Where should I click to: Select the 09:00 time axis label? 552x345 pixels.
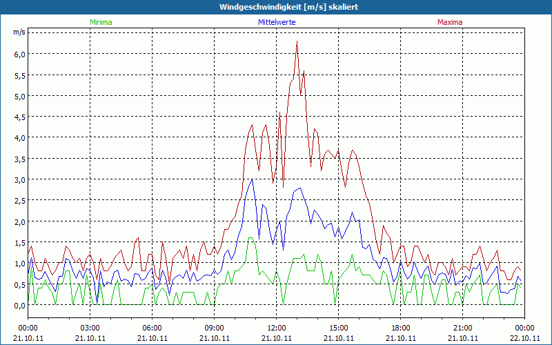(215, 328)
